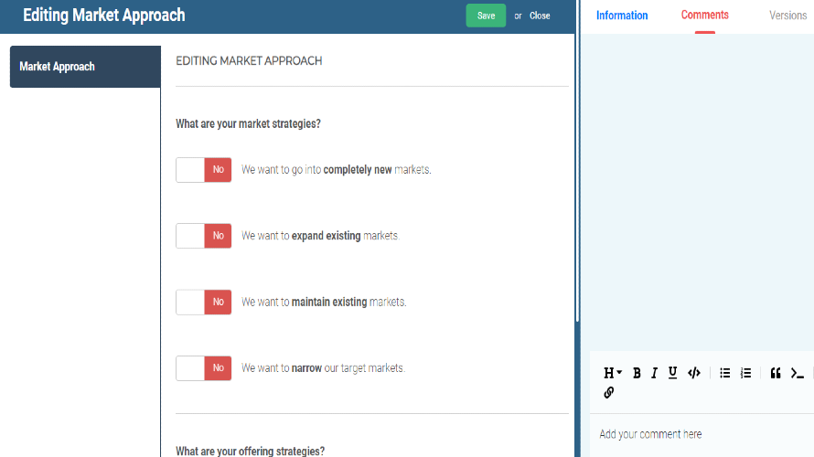Click 'We want to maintain existing markets' text
Viewport: 814px width, 457px height.
tap(324, 302)
